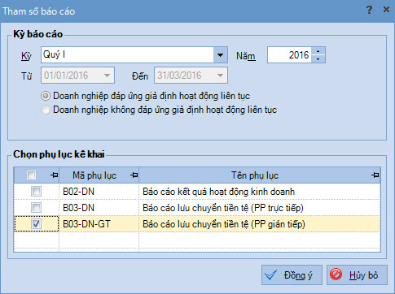Cancel with the Hủy bỏ button
This screenshot has width=395, height=294.
357,275
